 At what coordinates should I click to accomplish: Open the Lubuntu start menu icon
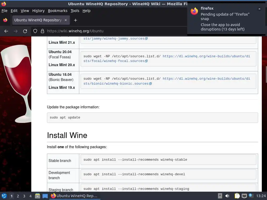click(4, 196)
